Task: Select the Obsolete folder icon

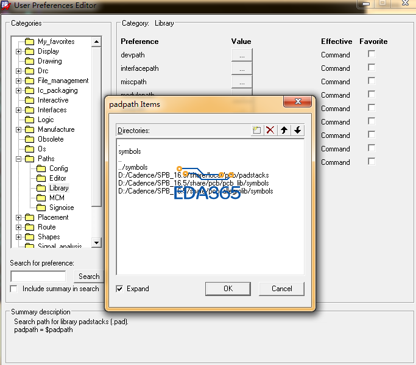Action: point(29,139)
